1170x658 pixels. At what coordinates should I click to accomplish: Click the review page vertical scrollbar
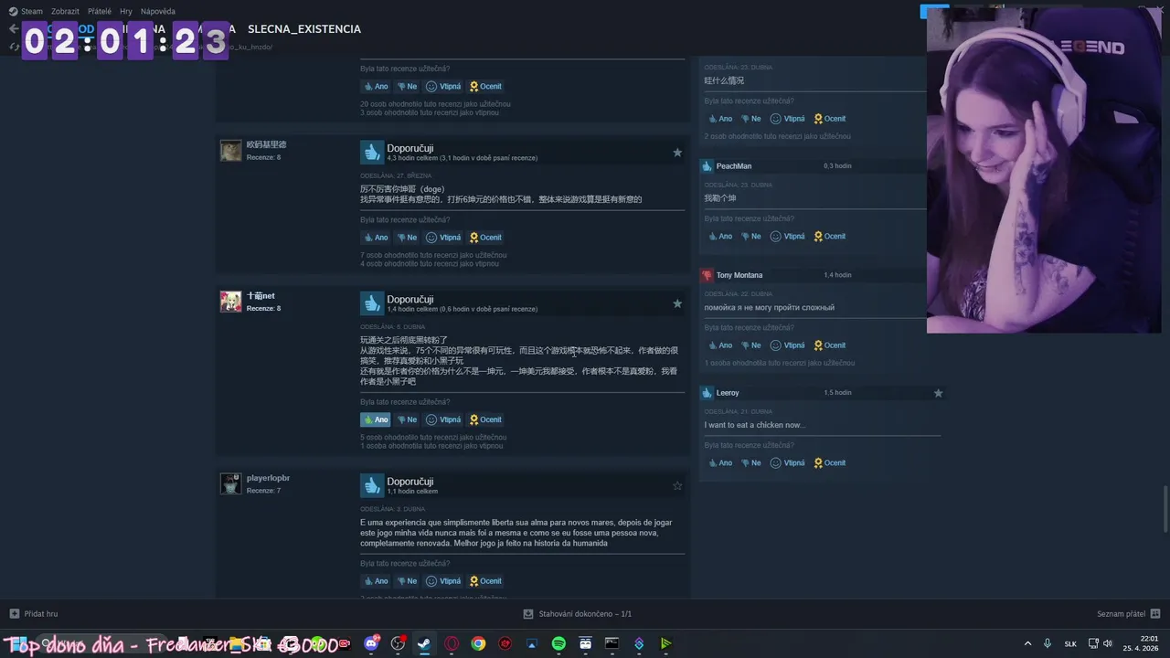1165,509
